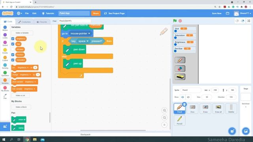
Task: Open the ShonxYT account menu
Action: click(x=242, y=13)
